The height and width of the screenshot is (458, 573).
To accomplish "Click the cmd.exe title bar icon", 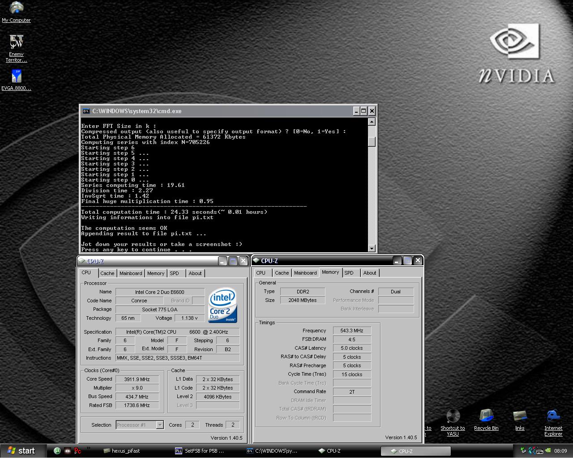I will pos(86,111).
